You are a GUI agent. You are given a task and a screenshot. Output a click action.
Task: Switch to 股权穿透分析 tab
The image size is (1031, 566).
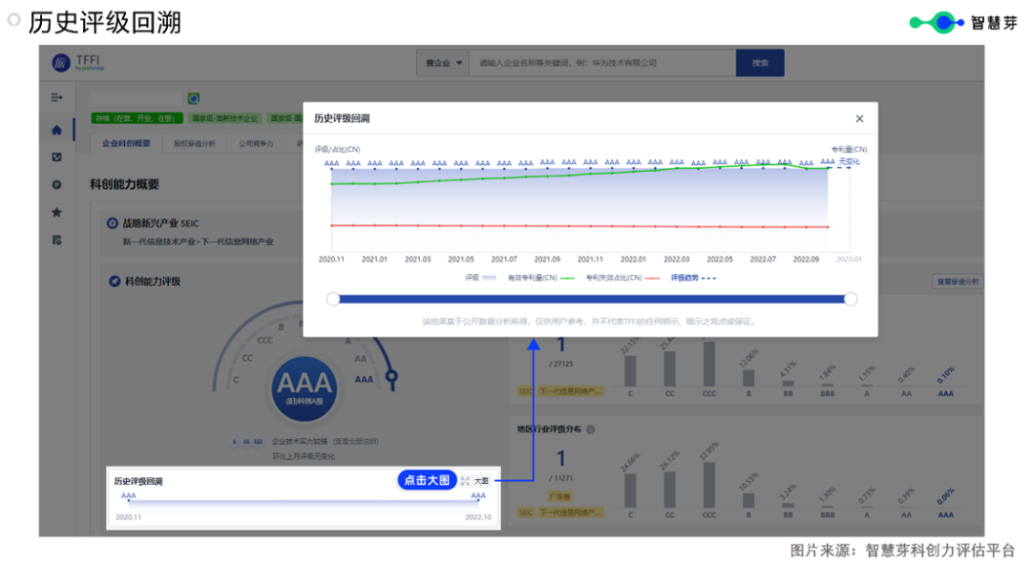pos(194,143)
